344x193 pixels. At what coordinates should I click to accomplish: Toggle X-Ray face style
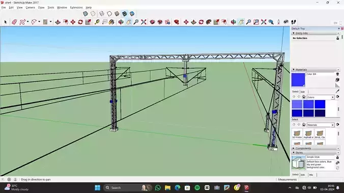85,14
